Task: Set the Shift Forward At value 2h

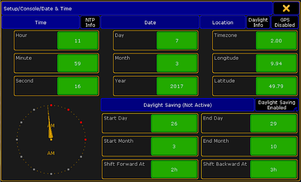Action: [174, 169]
